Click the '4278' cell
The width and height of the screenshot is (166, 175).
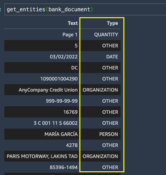click(72, 145)
